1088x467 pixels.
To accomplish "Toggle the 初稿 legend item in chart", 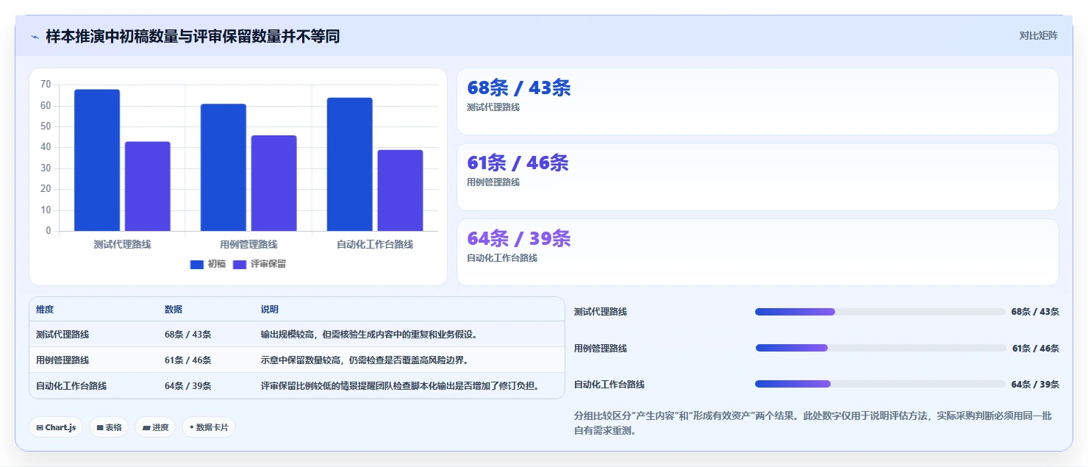I will coord(208,264).
